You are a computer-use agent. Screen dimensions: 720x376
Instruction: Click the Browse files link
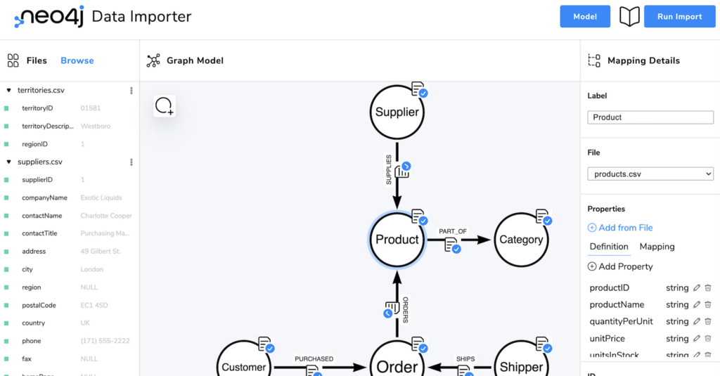(x=77, y=60)
